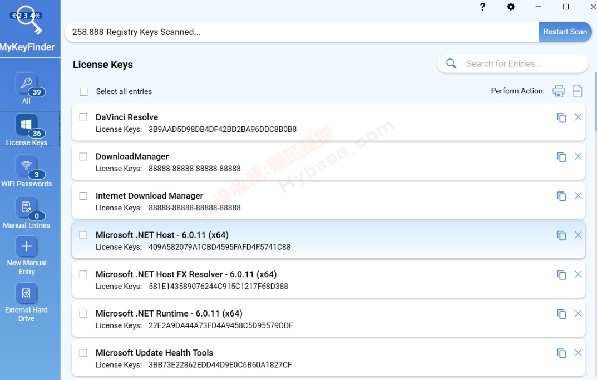The height and width of the screenshot is (380, 597).
Task: Copy Internet Download Manager key
Action: point(561,196)
